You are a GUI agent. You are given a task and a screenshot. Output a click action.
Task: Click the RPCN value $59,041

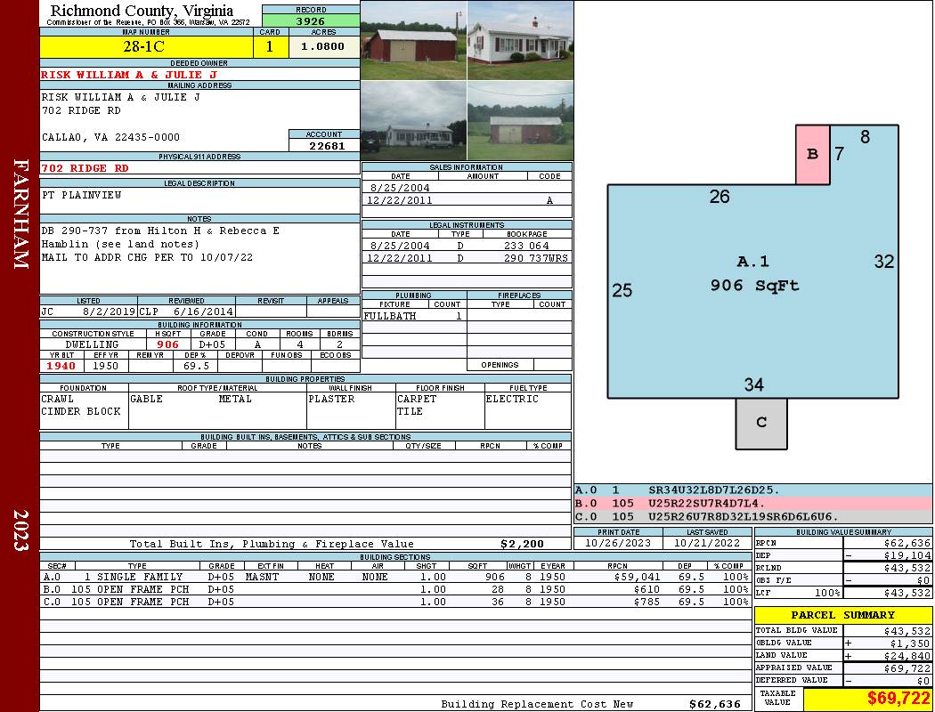point(637,577)
